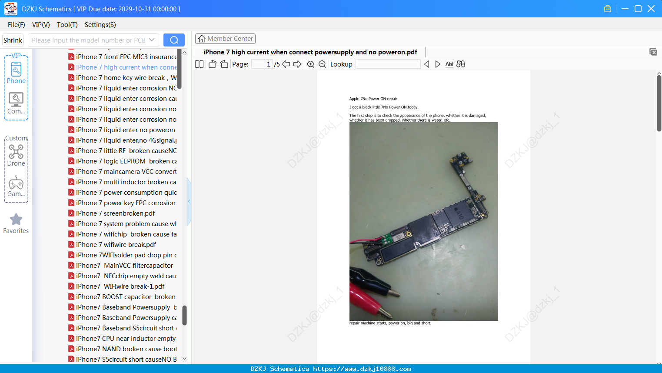Click the Lookup text field
The image size is (662, 373).
[x=388, y=64]
